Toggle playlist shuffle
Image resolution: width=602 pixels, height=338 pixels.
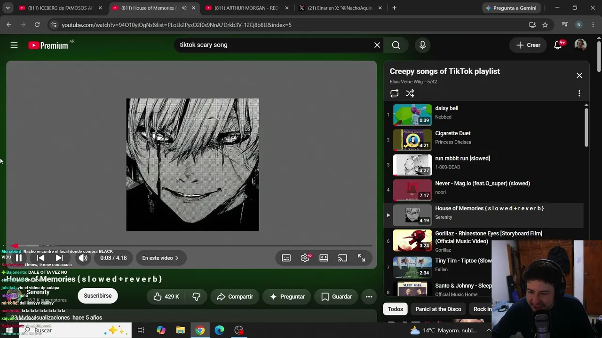pos(410,93)
